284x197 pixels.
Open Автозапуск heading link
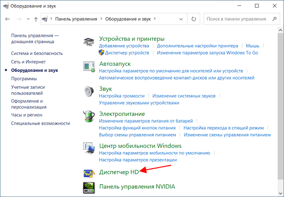pos(115,64)
